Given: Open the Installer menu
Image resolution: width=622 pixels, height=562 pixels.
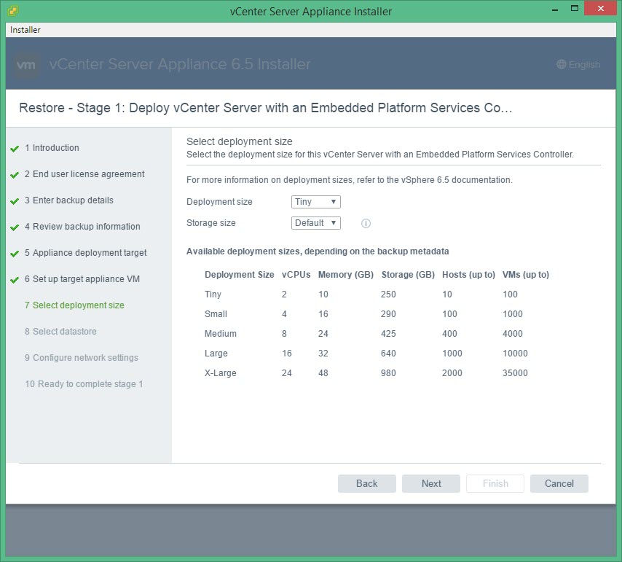Looking at the screenshot, I should (x=25, y=30).
